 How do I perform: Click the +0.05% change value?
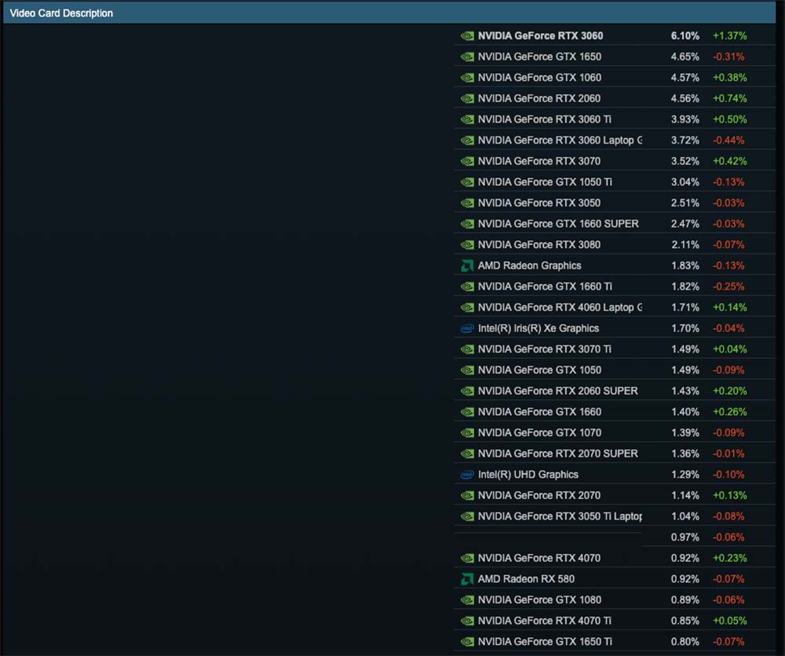(x=729, y=621)
